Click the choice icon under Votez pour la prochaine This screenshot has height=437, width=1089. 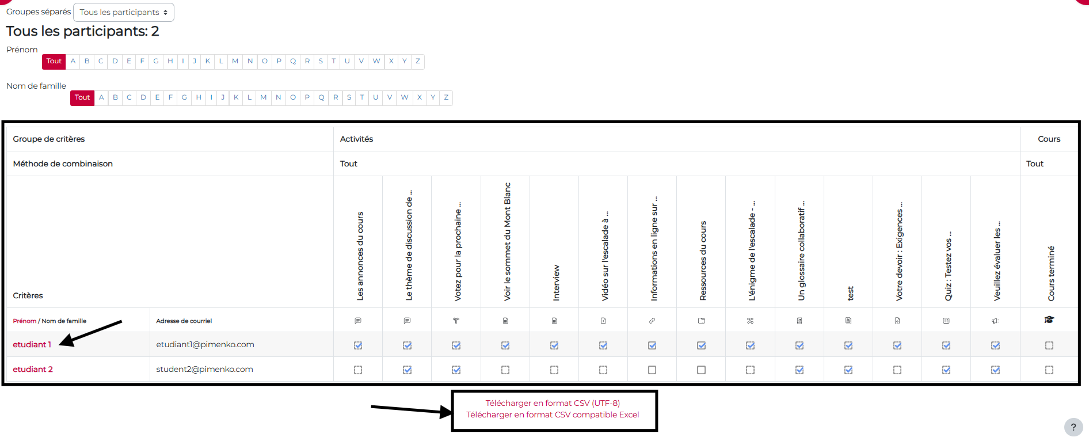coord(456,321)
